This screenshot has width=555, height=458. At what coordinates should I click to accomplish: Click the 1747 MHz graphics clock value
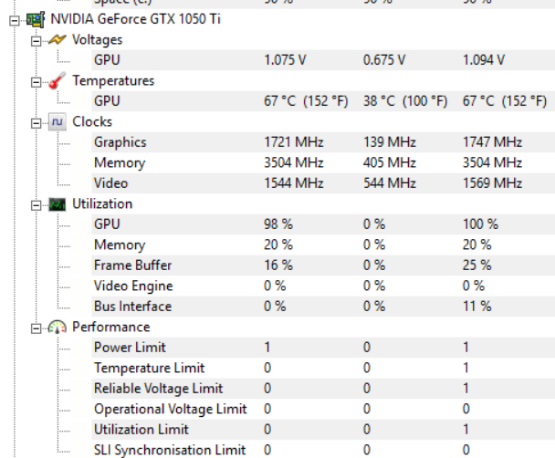pyautogui.click(x=492, y=142)
